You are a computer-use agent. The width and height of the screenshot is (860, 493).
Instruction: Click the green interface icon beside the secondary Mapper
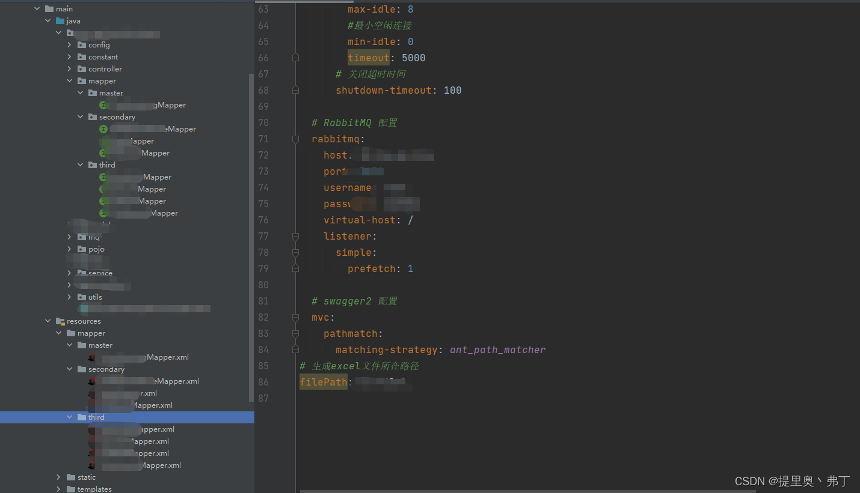click(103, 129)
